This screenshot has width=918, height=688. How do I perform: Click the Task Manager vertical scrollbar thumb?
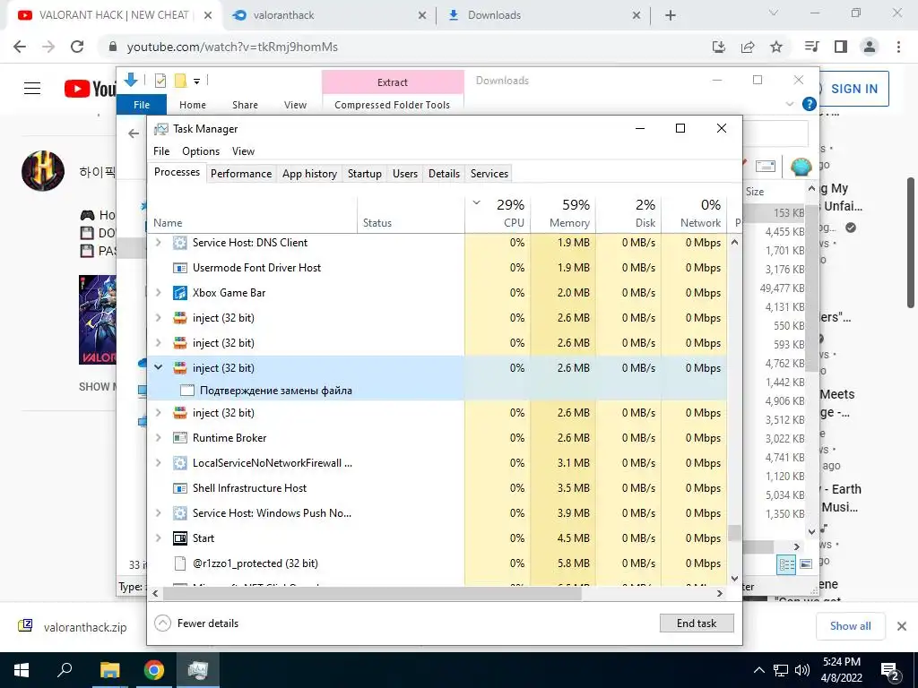[734, 533]
